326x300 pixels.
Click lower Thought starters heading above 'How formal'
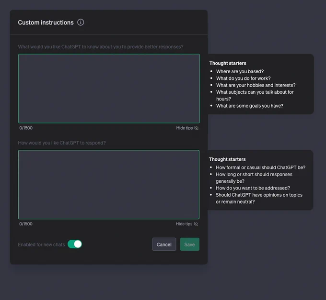click(x=227, y=159)
